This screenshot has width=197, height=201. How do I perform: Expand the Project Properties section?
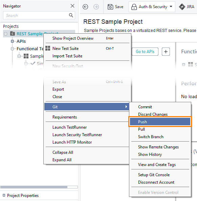tap(4, 195)
